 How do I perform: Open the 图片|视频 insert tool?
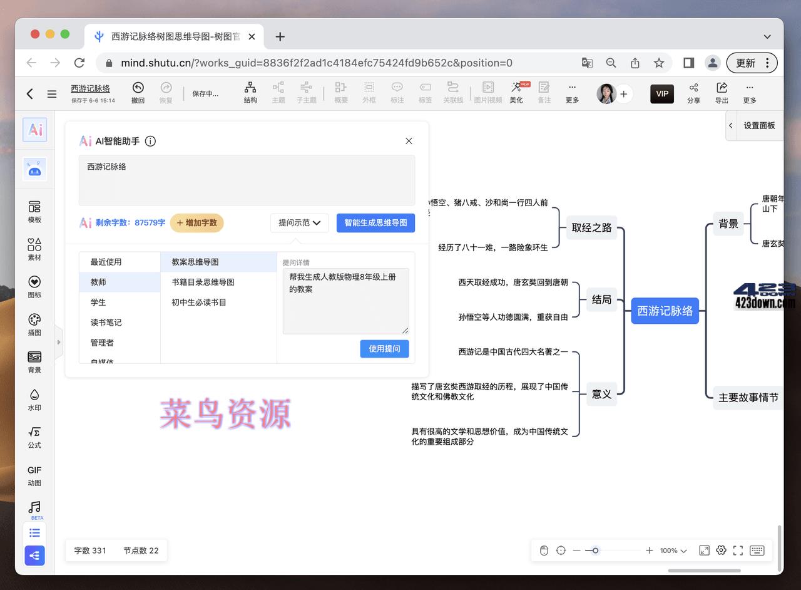487,93
